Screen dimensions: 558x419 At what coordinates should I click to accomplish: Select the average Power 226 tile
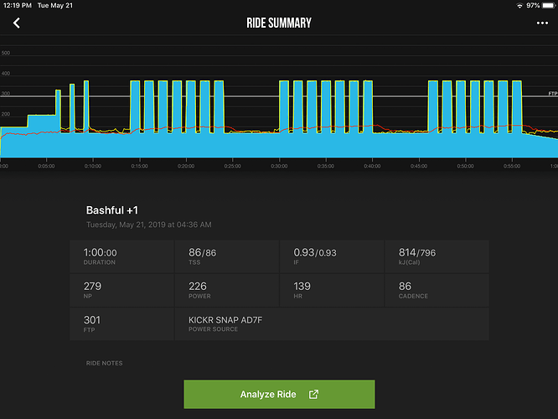coord(227,290)
